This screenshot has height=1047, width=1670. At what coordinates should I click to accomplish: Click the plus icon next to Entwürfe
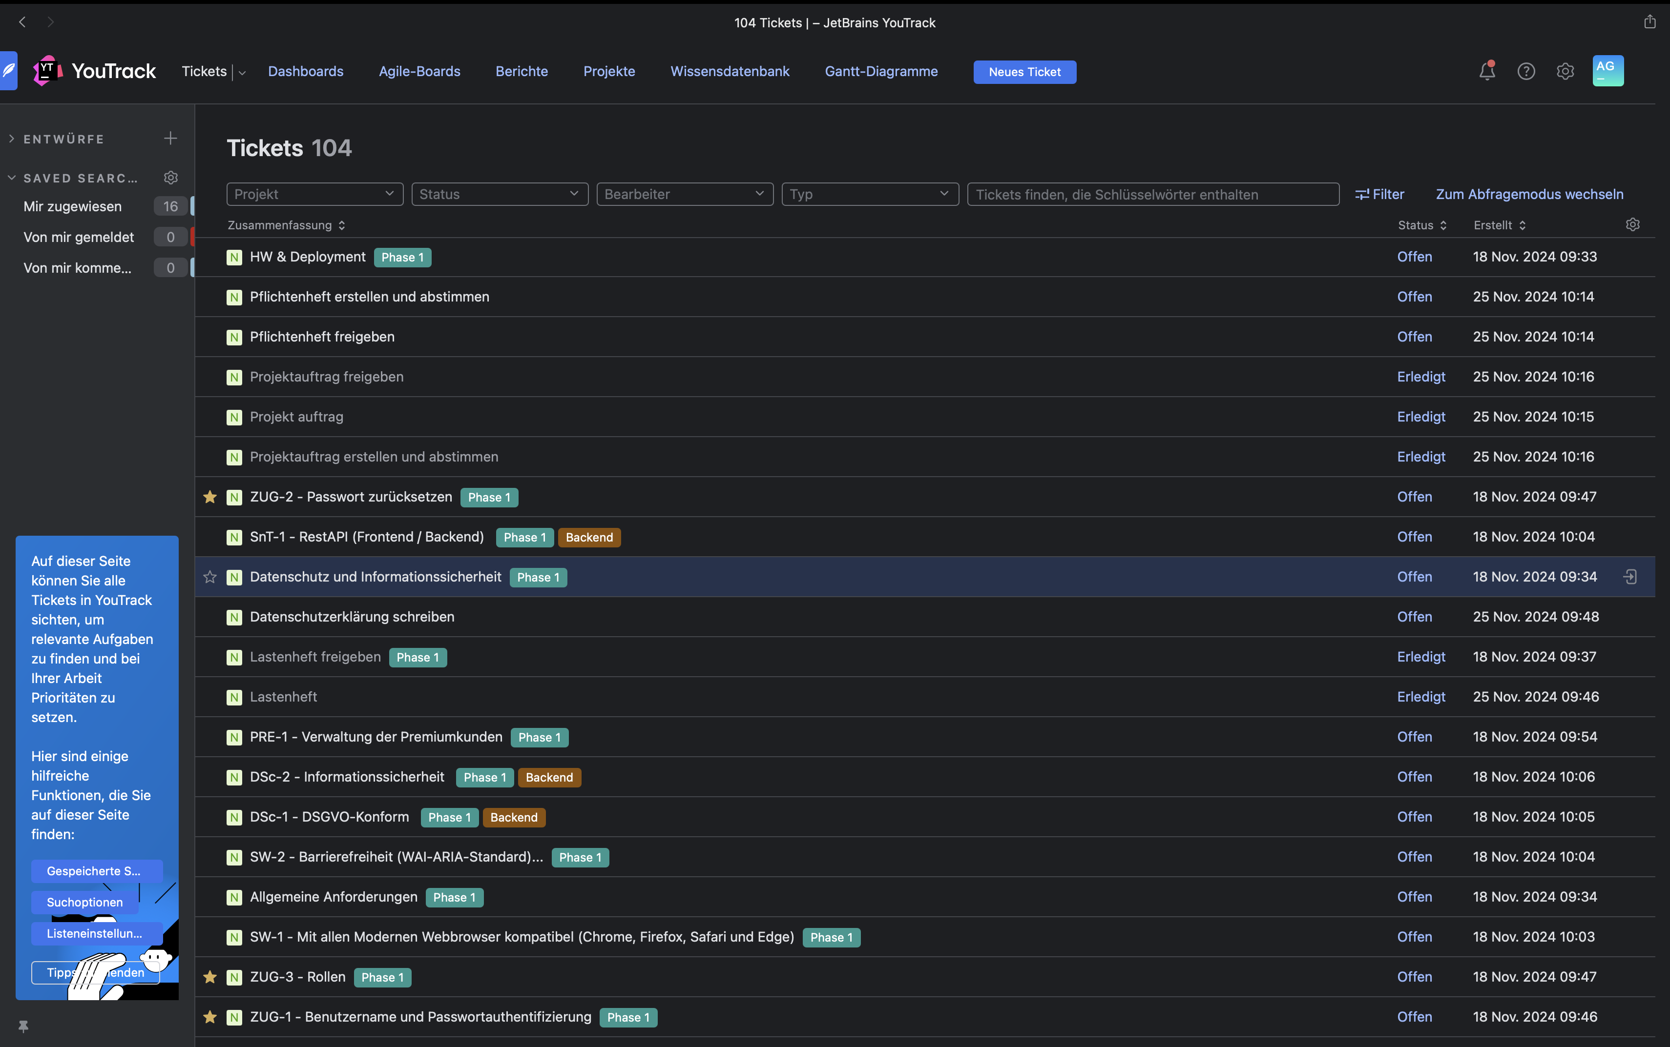click(x=170, y=139)
